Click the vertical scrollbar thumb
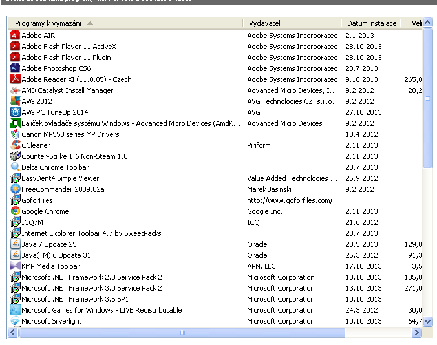437x345 pixels. (427, 98)
